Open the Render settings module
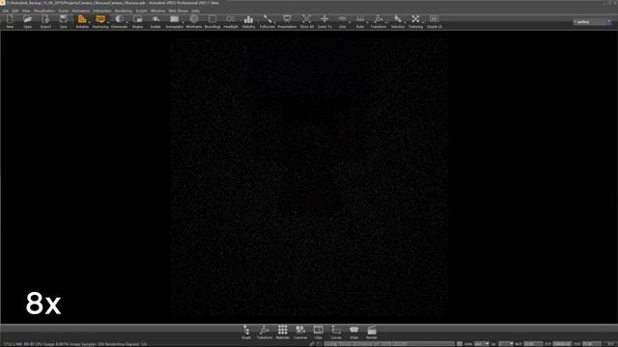This screenshot has height=347, width=618. point(372,332)
